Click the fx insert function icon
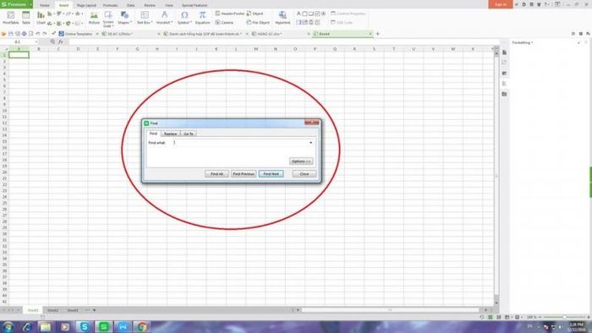 [x=61, y=42]
